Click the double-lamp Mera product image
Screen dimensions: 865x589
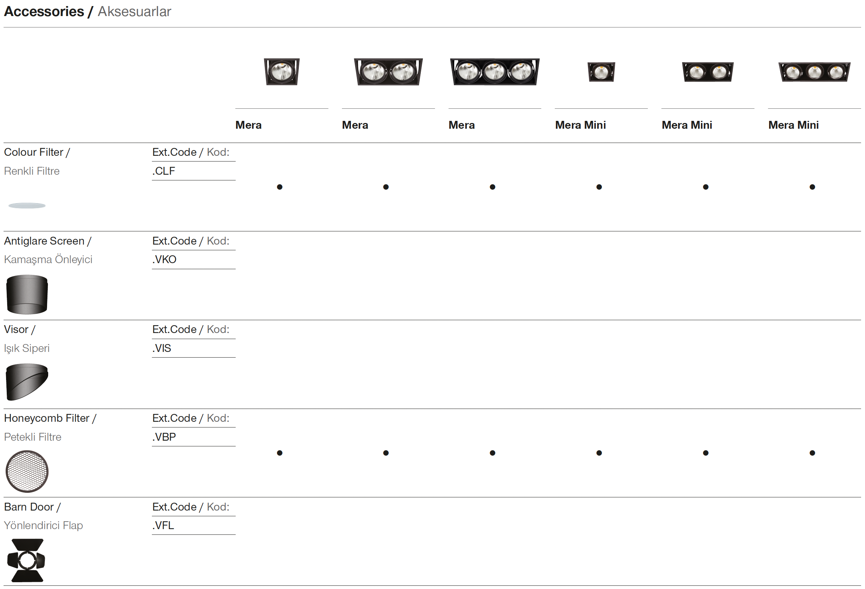pos(388,71)
